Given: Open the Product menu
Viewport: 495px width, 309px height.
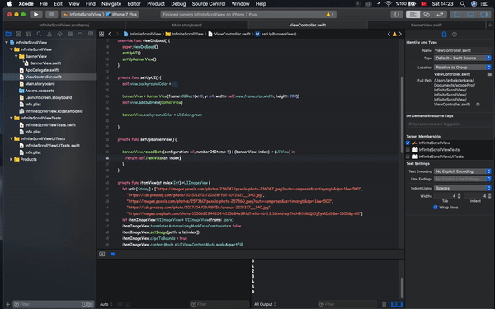Looking at the screenshot, I should coord(156,4).
